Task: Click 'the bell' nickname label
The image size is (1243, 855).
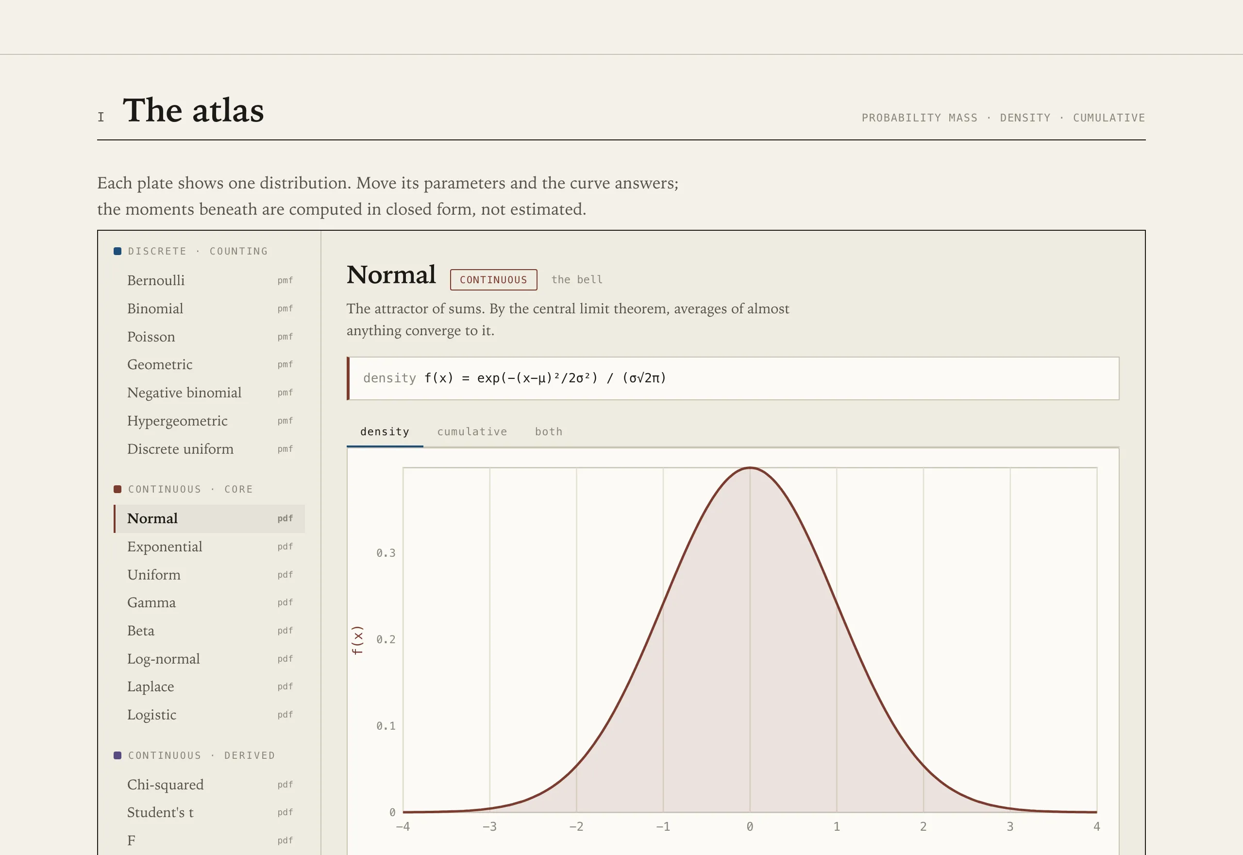Action: tap(577, 280)
